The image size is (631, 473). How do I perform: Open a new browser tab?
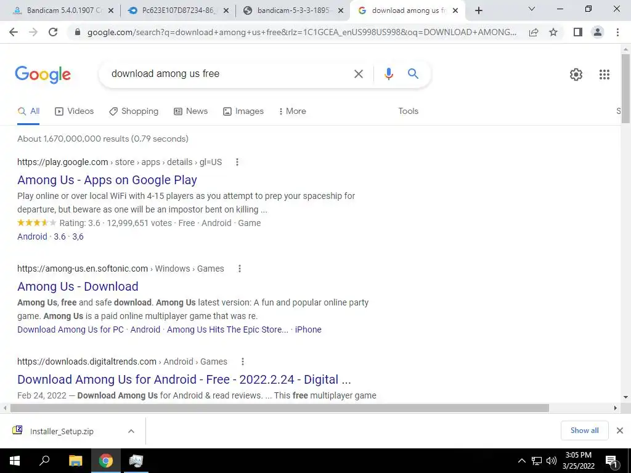478,10
